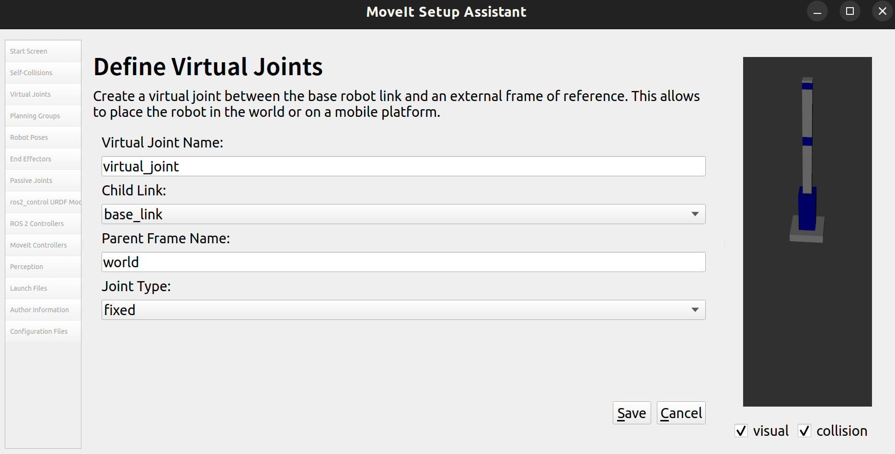This screenshot has width=895, height=454.
Task: Navigate to Configuration Files
Action: click(38, 331)
